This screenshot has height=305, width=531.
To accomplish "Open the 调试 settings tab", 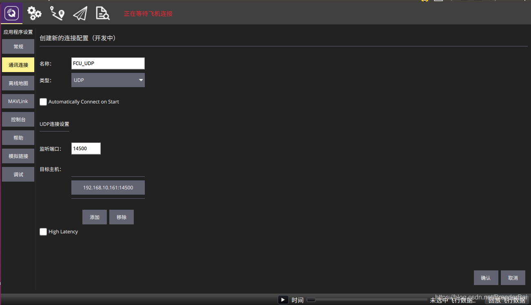I will coord(18,174).
